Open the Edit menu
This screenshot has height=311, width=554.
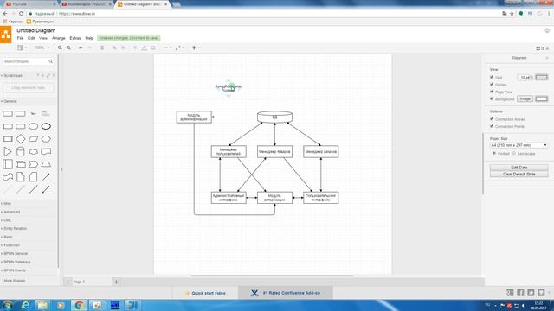point(31,38)
